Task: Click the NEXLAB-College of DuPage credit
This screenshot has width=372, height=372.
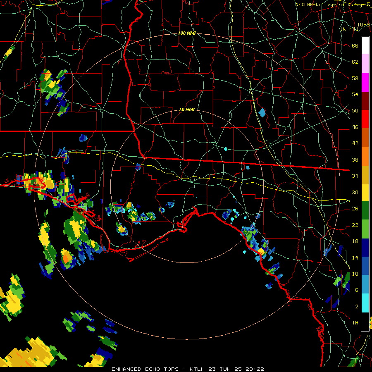Action: [333, 5]
